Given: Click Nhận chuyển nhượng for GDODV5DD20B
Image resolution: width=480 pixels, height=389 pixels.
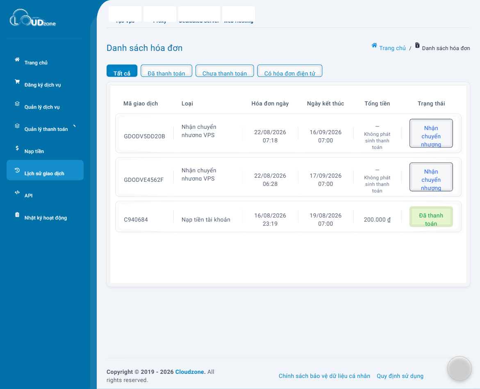Looking at the screenshot, I should click(431, 133).
